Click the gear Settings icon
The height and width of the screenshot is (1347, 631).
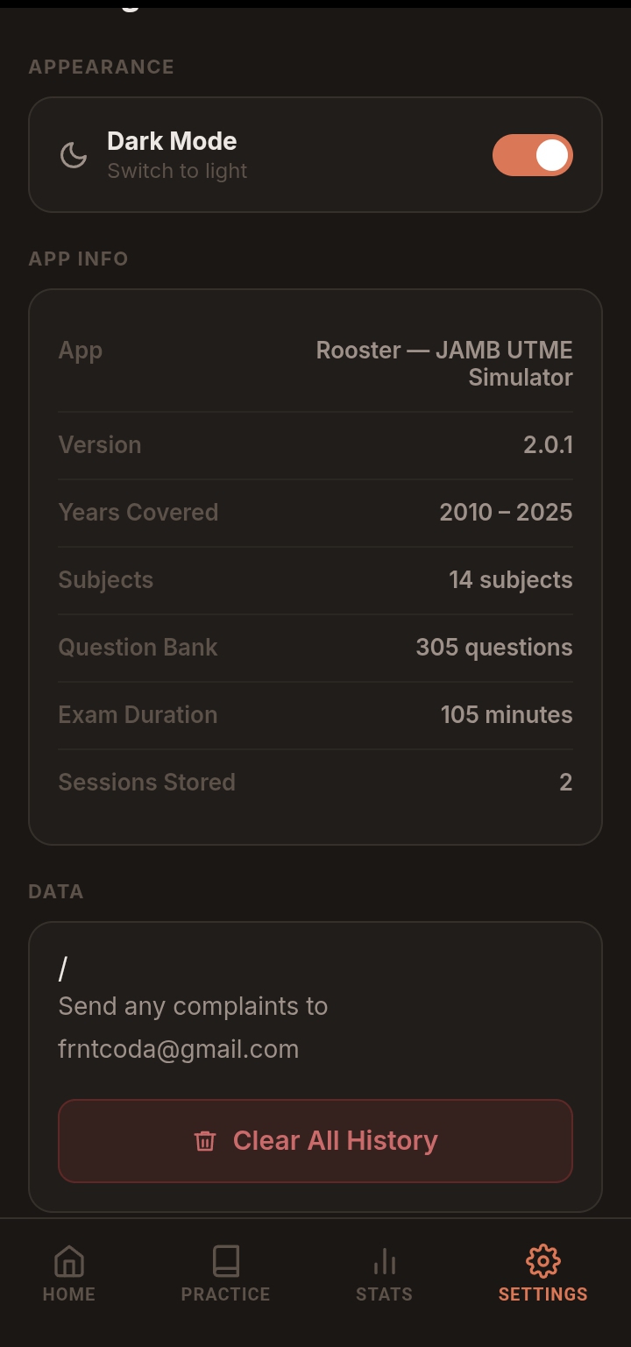(x=542, y=1262)
